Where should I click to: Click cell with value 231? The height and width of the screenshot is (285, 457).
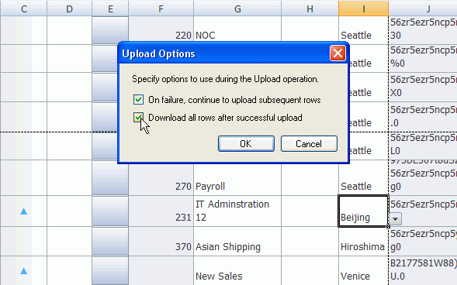(x=161, y=211)
